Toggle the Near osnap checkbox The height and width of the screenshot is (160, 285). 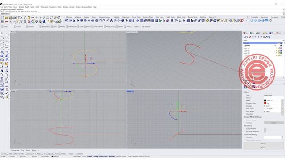(8, 154)
